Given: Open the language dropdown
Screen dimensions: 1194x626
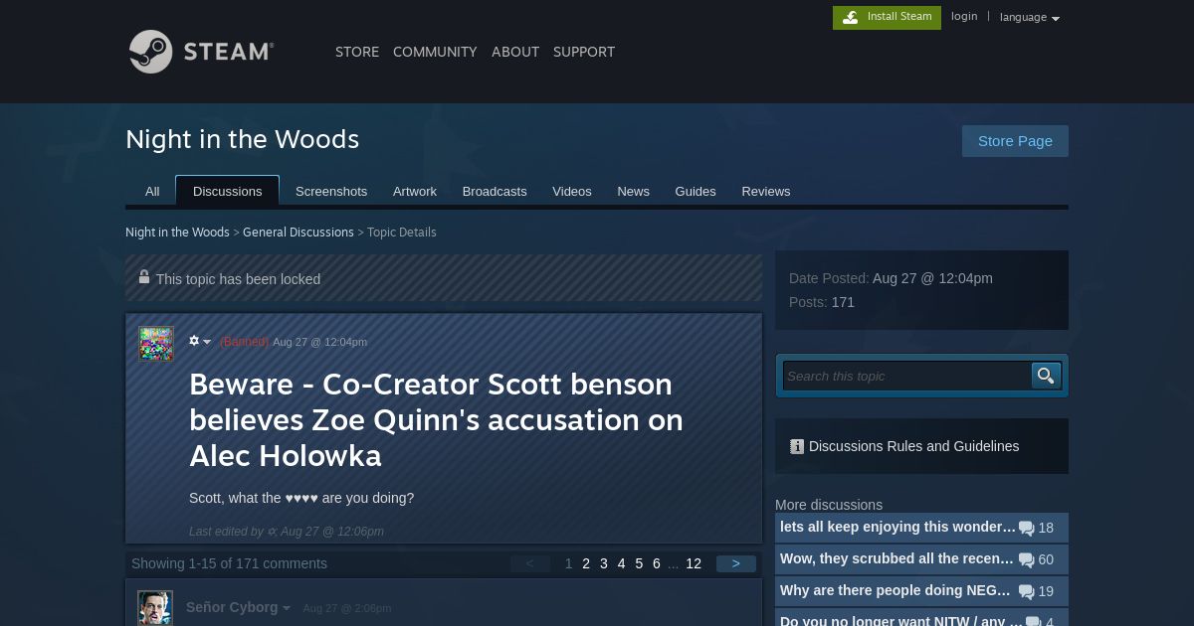Looking at the screenshot, I should [1029, 17].
